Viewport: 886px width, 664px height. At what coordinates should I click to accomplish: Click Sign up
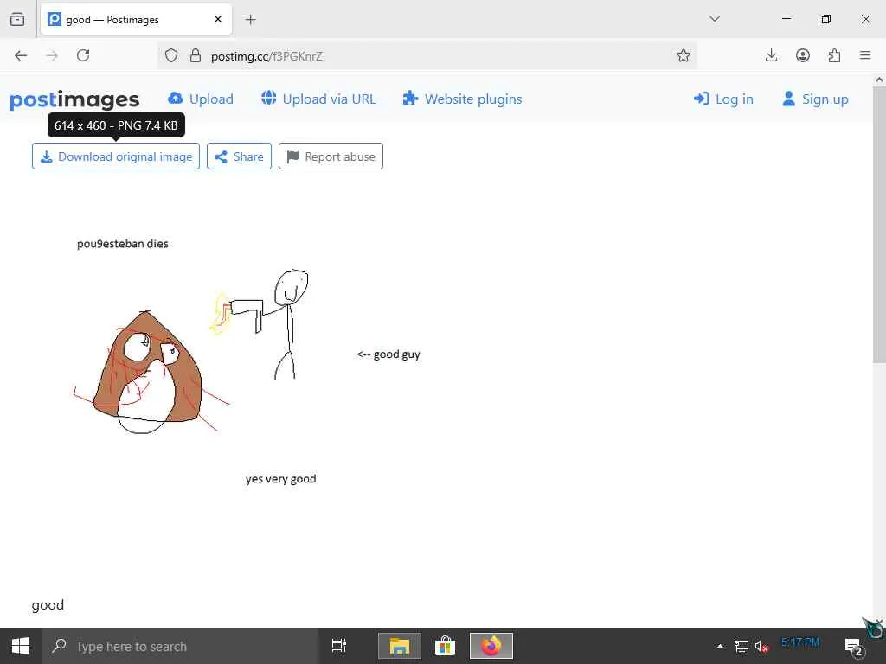click(815, 99)
